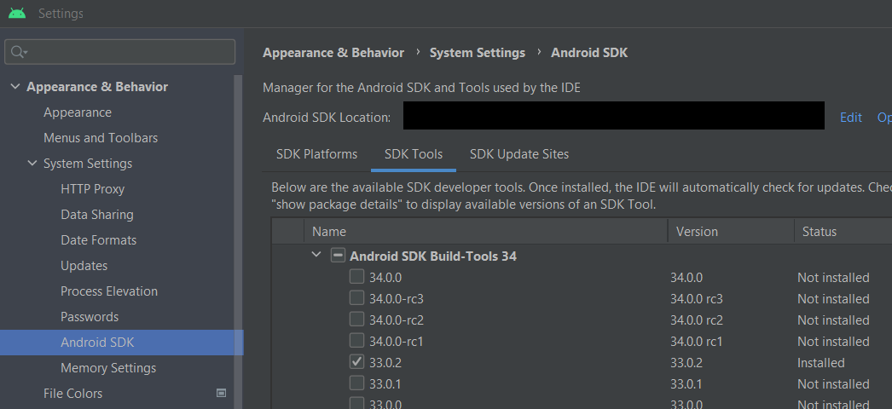
Task: Click the search magnifier icon in settings
Action: 18,52
